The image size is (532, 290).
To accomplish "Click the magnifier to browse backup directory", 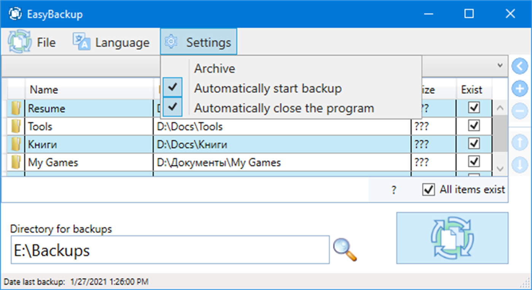I will coord(345,250).
